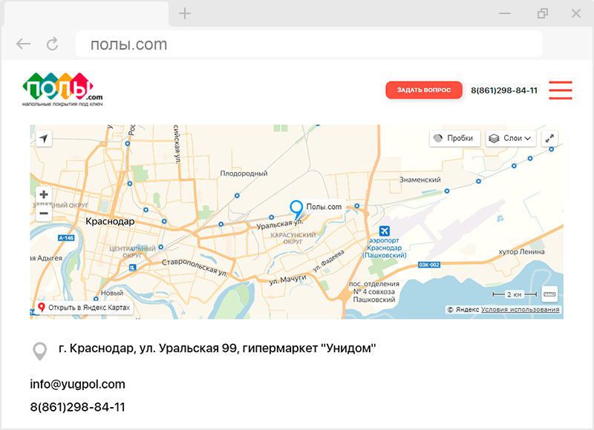Reload the page with refresh icon

(x=52, y=44)
